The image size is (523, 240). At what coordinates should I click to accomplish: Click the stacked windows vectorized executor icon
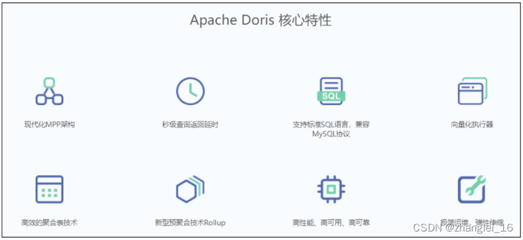472,91
